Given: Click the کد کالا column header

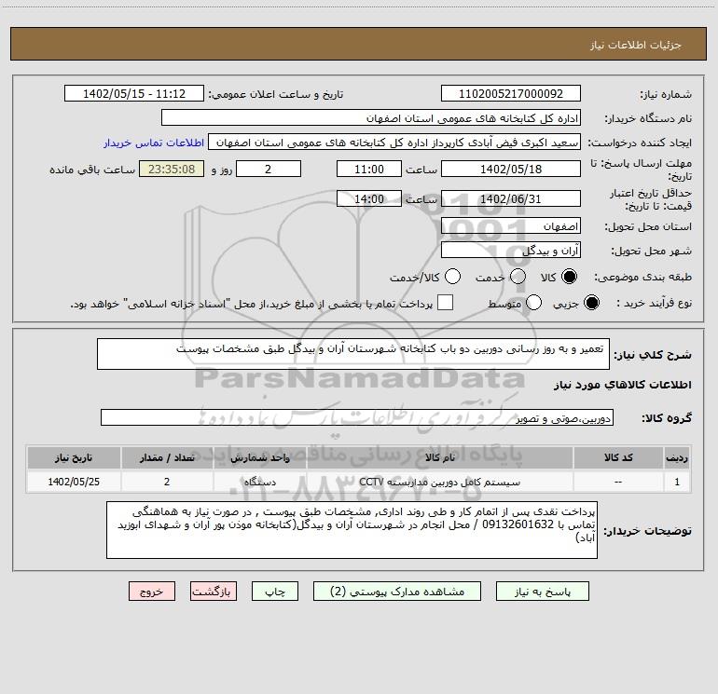Looking at the screenshot, I should pos(618,457).
